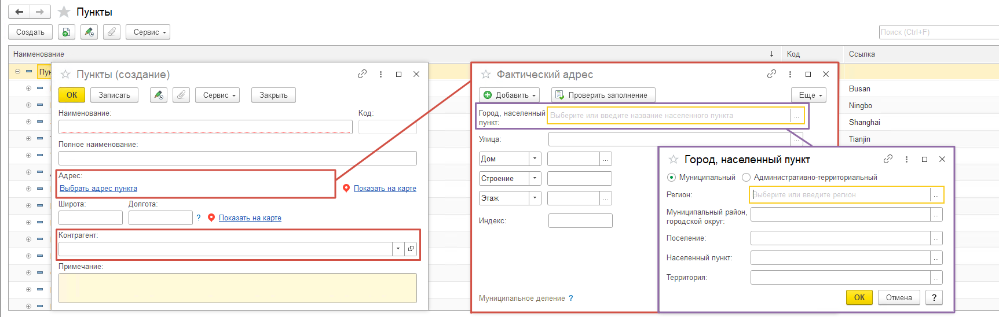Click the paperclip attachments icon in main toolbar
999x317 pixels.
(112, 32)
